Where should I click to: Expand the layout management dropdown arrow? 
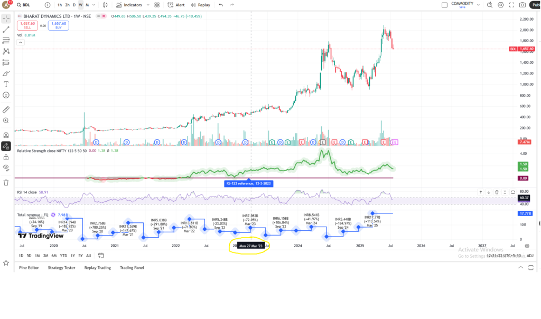click(478, 5)
